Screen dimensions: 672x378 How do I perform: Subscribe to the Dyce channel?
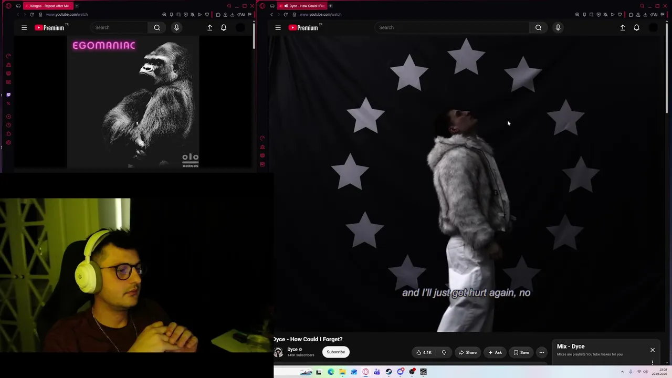(x=336, y=352)
